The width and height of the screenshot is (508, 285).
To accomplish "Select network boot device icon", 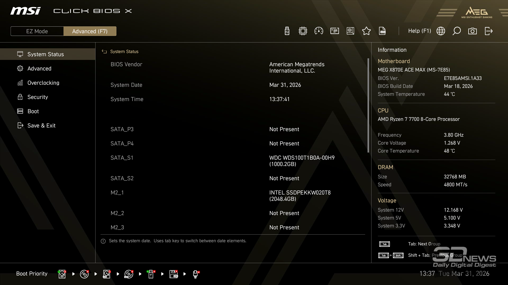I will point(196,274).
